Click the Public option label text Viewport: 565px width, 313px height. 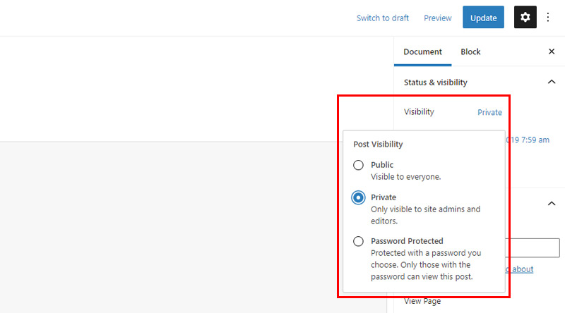pos(382,165)
